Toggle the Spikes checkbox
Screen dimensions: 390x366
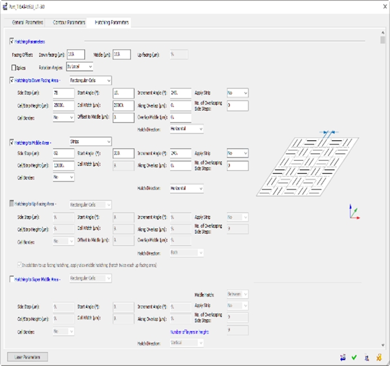(15, 67)
